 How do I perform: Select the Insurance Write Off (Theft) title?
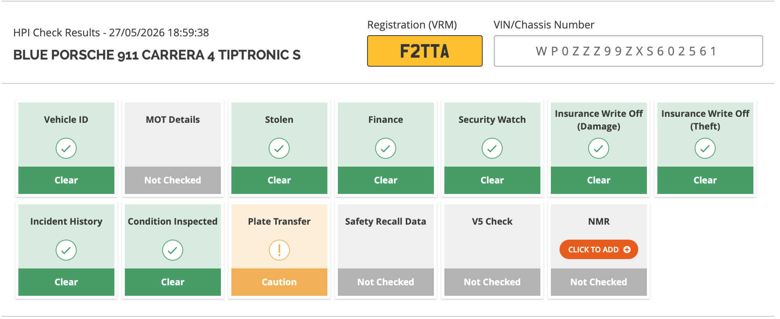[705, 120]
